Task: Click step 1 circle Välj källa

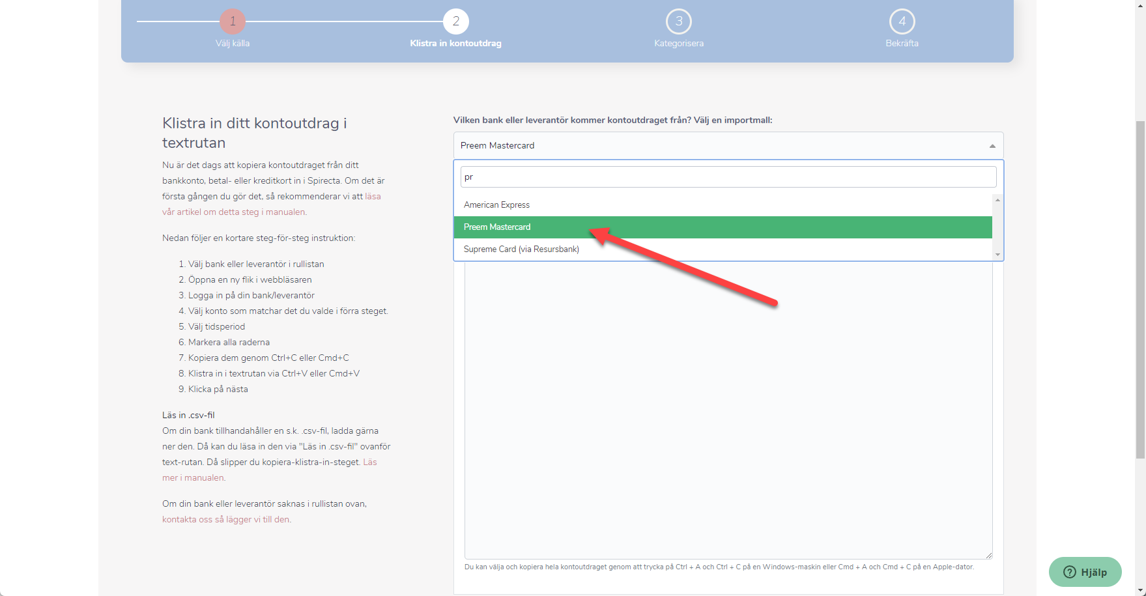Action: pyautogui.click(x=233, y=21)
